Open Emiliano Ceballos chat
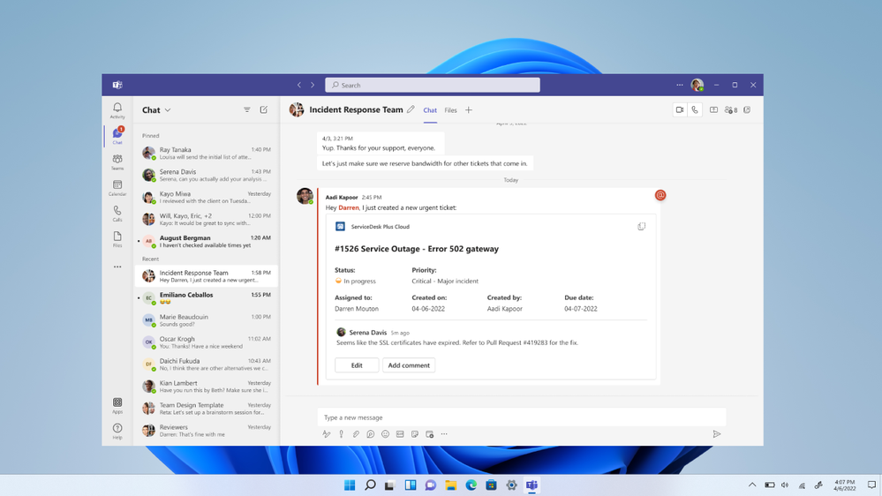Screen dimensions: 882x496 tap(207, 298)
